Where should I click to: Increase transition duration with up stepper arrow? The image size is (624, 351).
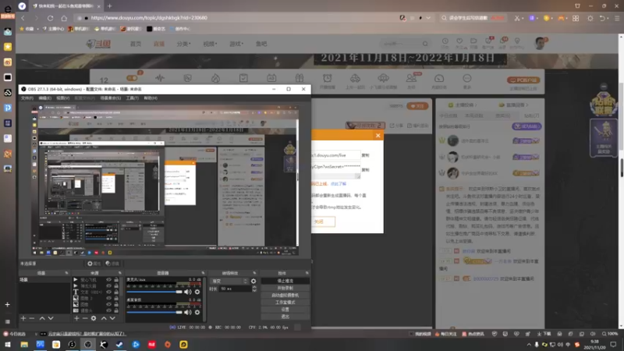(x=255, y=287)
